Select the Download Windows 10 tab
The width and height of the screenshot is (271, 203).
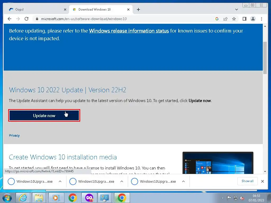point(101,10)
